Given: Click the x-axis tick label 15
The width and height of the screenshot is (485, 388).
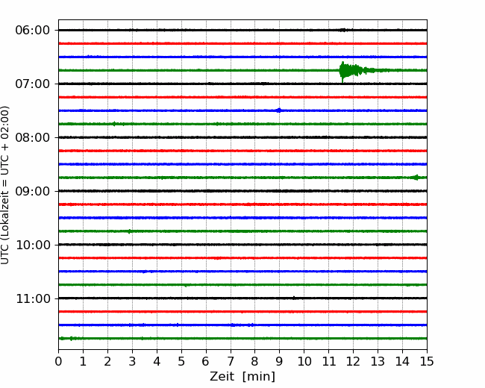Looking at the screenshot, I should (x=427, y=361).
